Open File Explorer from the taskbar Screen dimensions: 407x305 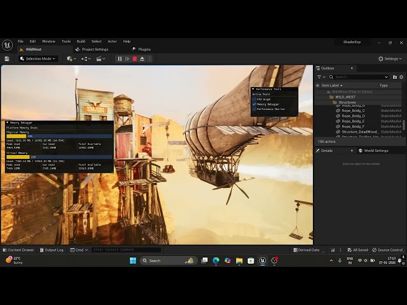239,261
